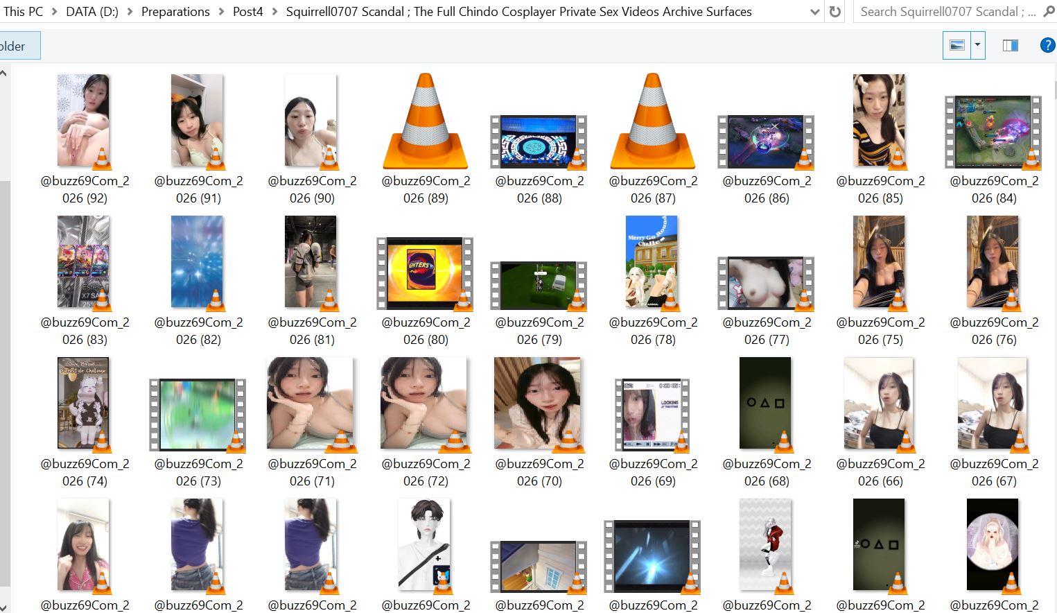Click the magnifier icon in the search box
Image resolution: width=1057 pixels, height=613 pixels.
[x=1048, y=11]
